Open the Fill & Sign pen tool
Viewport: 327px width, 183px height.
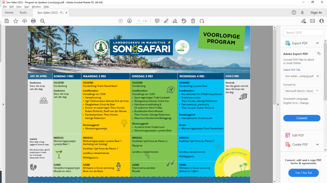click(175, 21)
